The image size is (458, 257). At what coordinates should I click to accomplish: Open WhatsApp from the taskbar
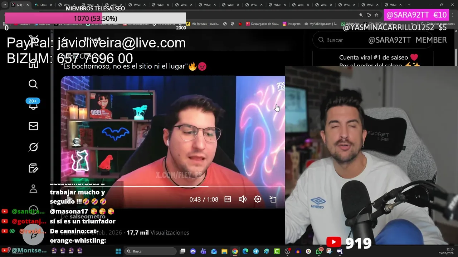click(319, 251)
